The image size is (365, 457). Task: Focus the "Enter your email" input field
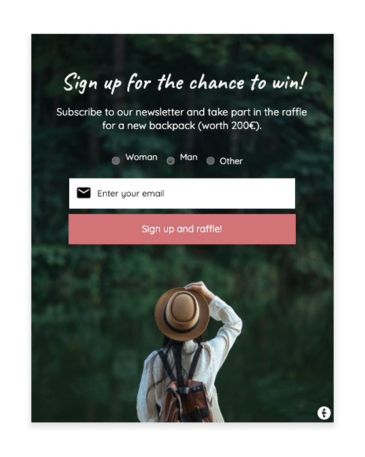(x=182, y=193)
